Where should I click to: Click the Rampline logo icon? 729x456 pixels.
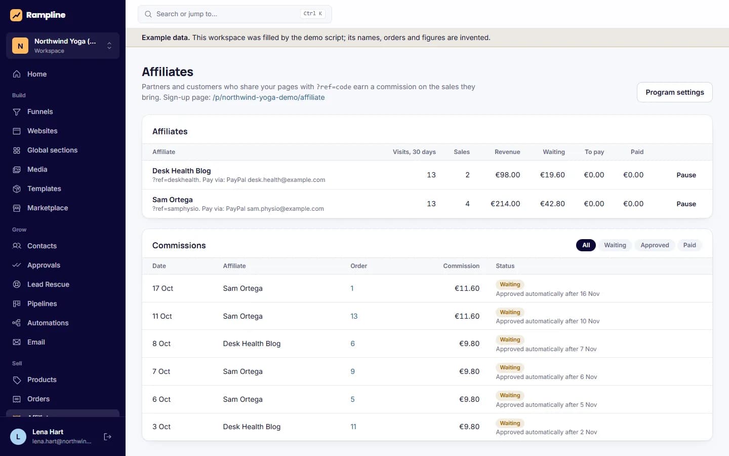pos(16,15)
